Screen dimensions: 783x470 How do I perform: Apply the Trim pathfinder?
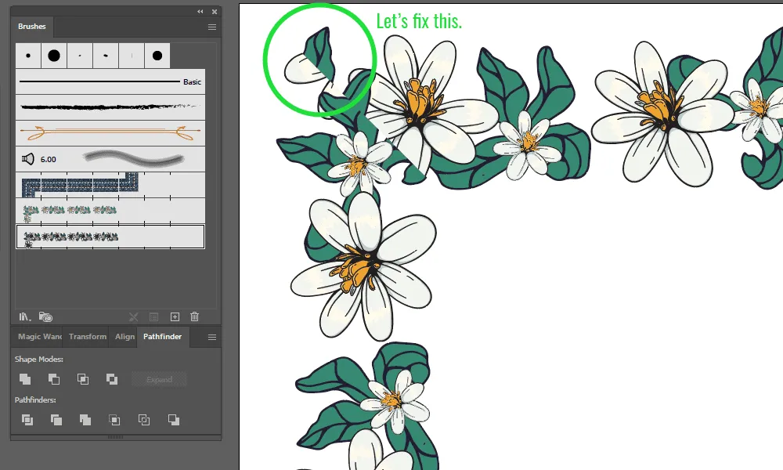tap(56, 420)
